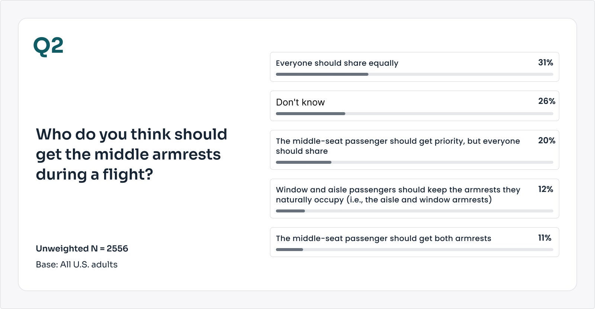Click the progress bar under both armrests answer
The height and width of the screenshot is (309, 595).
pos(415,250)
